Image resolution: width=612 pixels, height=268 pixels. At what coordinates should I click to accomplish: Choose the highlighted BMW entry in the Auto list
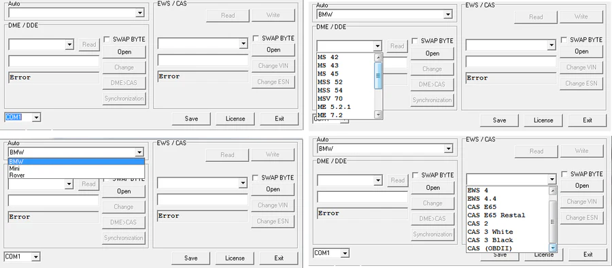[x=76, y=161]
